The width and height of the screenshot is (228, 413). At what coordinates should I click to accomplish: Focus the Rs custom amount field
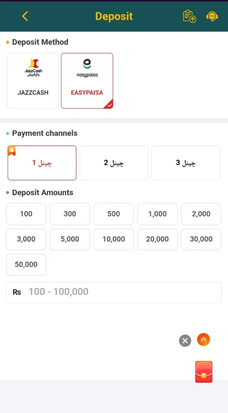tap(114, 292)
